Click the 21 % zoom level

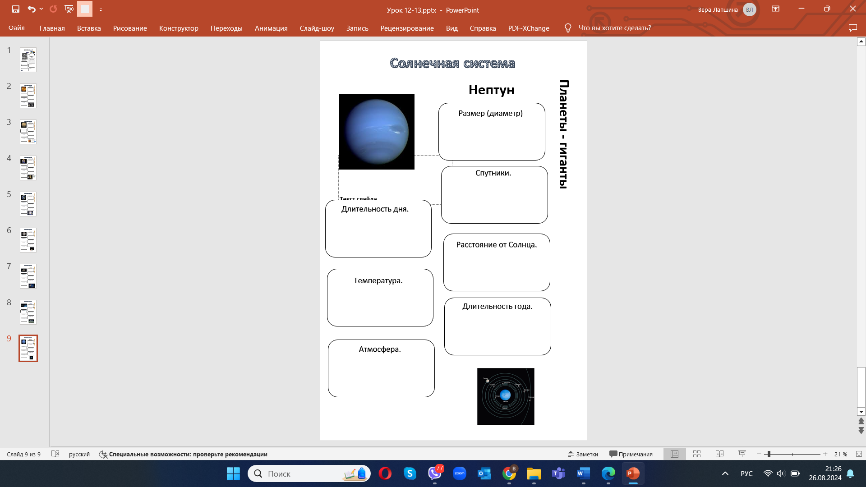pos(840,454)
